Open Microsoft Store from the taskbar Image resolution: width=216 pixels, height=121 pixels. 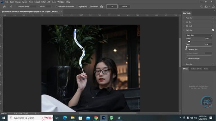(x=80, y=118)
